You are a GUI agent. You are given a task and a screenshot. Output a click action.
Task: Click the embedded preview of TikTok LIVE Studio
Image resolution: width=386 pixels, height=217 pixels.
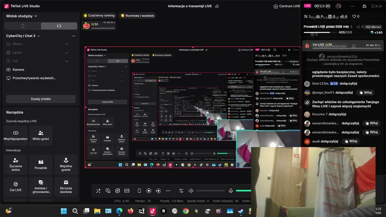click(x=192, y=107)
